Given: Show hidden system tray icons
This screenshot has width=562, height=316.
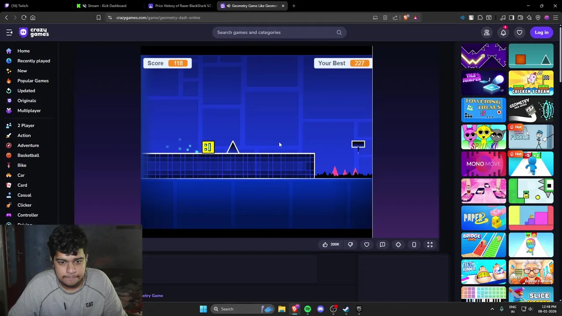Looking at the screenshot, I should 492,309.
